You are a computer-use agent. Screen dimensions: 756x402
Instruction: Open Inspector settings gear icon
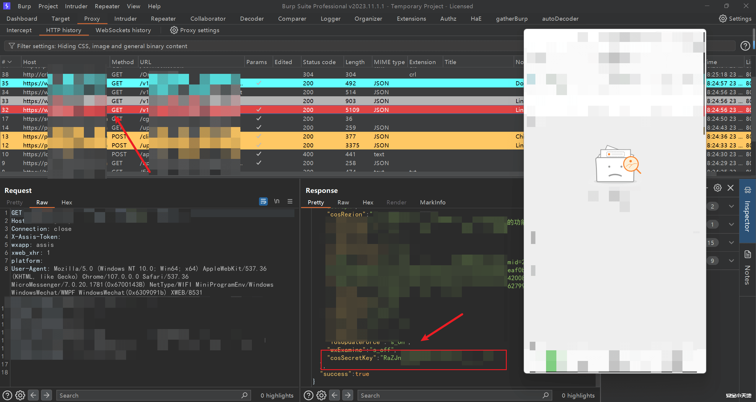[718, 188]
